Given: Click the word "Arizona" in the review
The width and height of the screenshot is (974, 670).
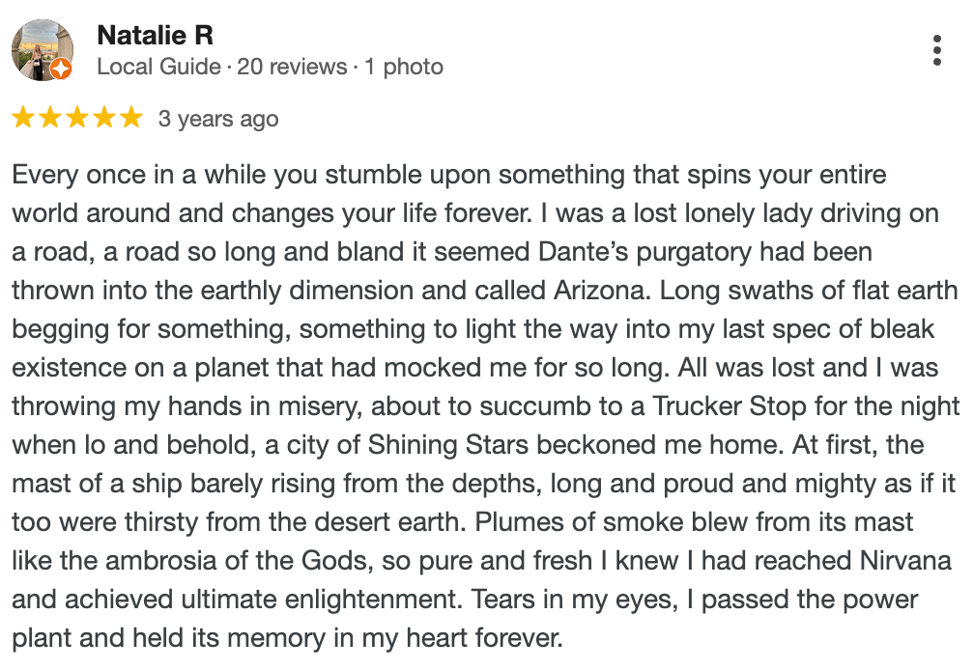Looking at the screenshot, I should pyautogui.click(x=600, y=291).
